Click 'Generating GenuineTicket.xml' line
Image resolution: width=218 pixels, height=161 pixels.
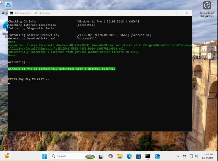(x=32, y=38)
